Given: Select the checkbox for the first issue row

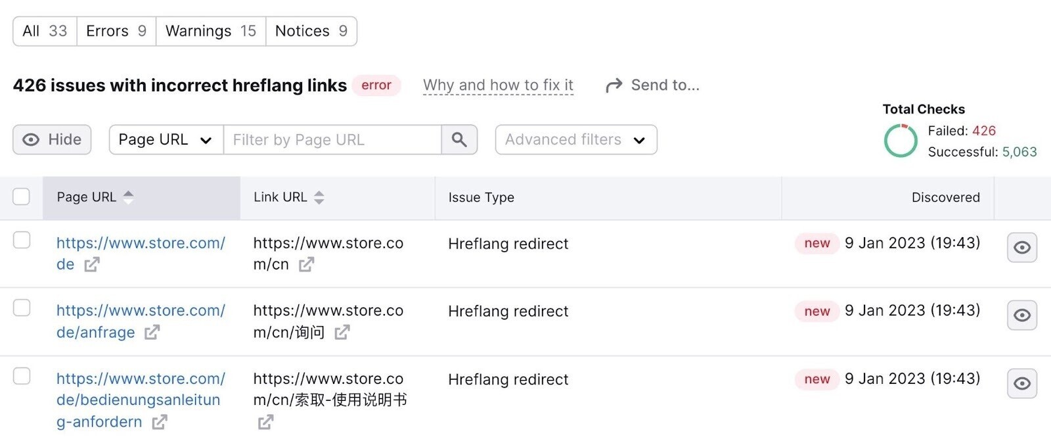Looking at the screenshot, I should point(22,241).
